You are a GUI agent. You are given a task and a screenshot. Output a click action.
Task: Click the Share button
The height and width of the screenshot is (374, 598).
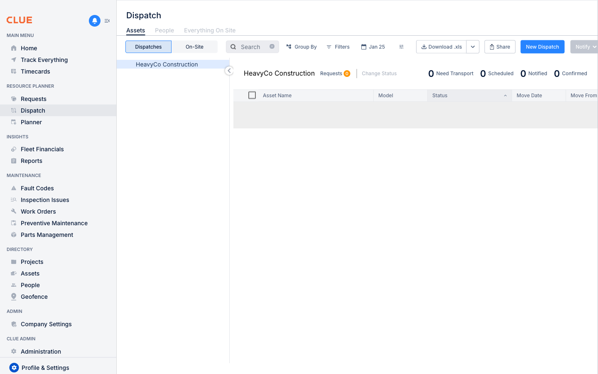tap(500, 47)
